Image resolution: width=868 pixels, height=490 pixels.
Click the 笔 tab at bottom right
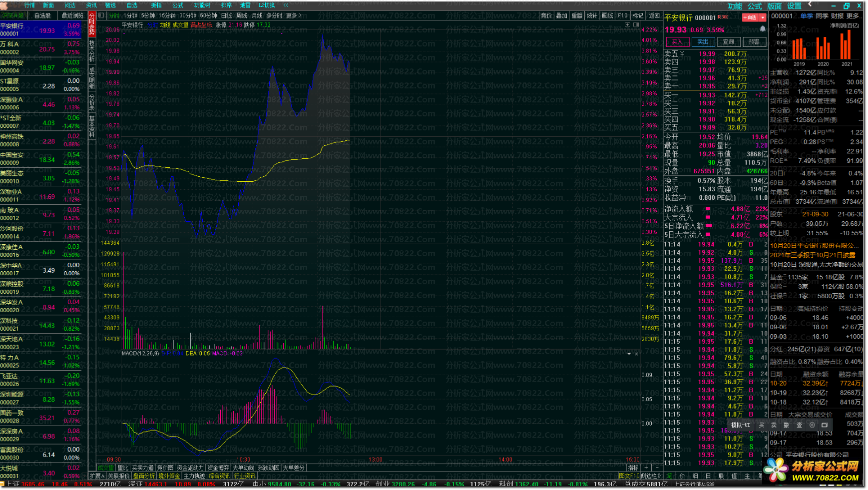tap(669, 476)
